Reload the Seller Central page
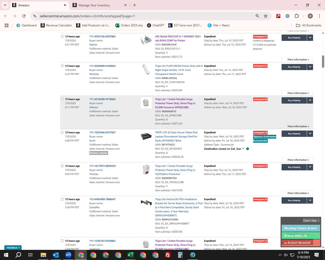This screenshot has width=325, height=260. (24, 16)
